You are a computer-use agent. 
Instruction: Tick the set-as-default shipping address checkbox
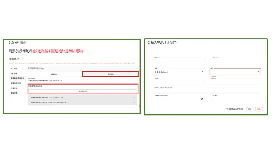click(227, 109)
